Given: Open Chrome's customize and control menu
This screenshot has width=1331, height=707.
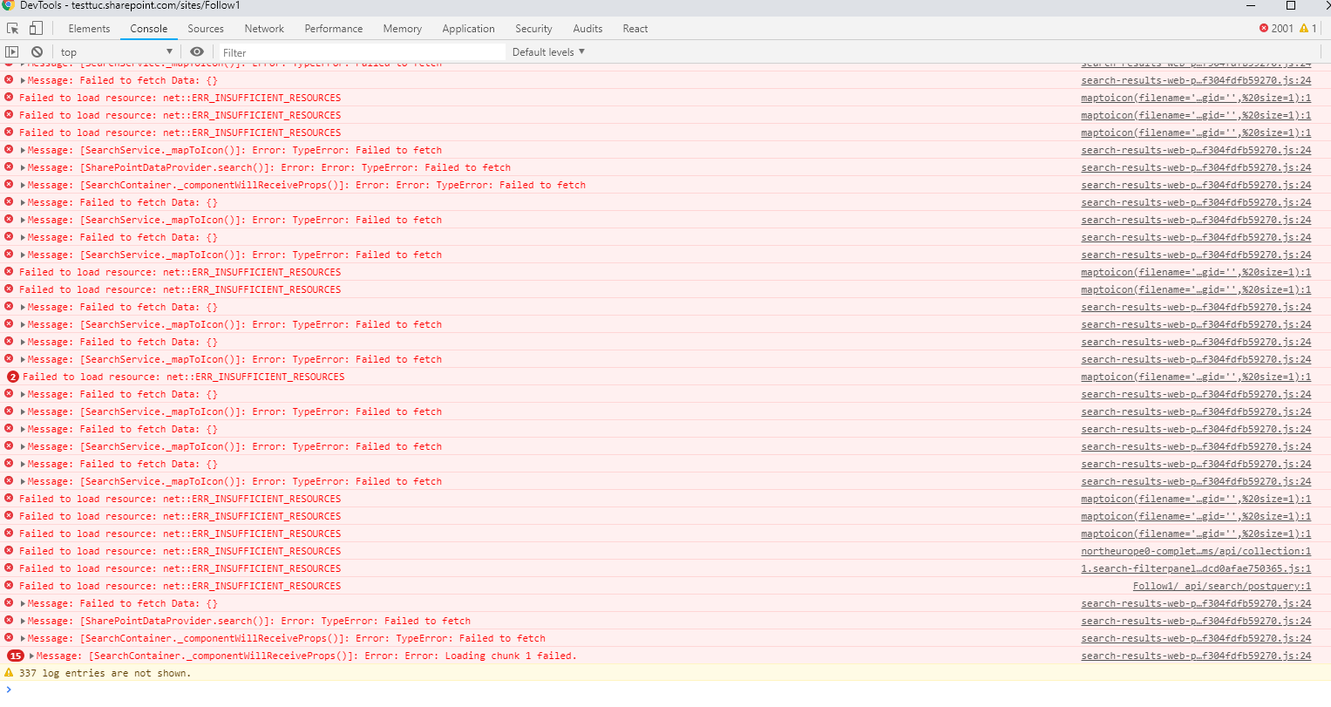Looking at the screenshot, I should 1326,28.
